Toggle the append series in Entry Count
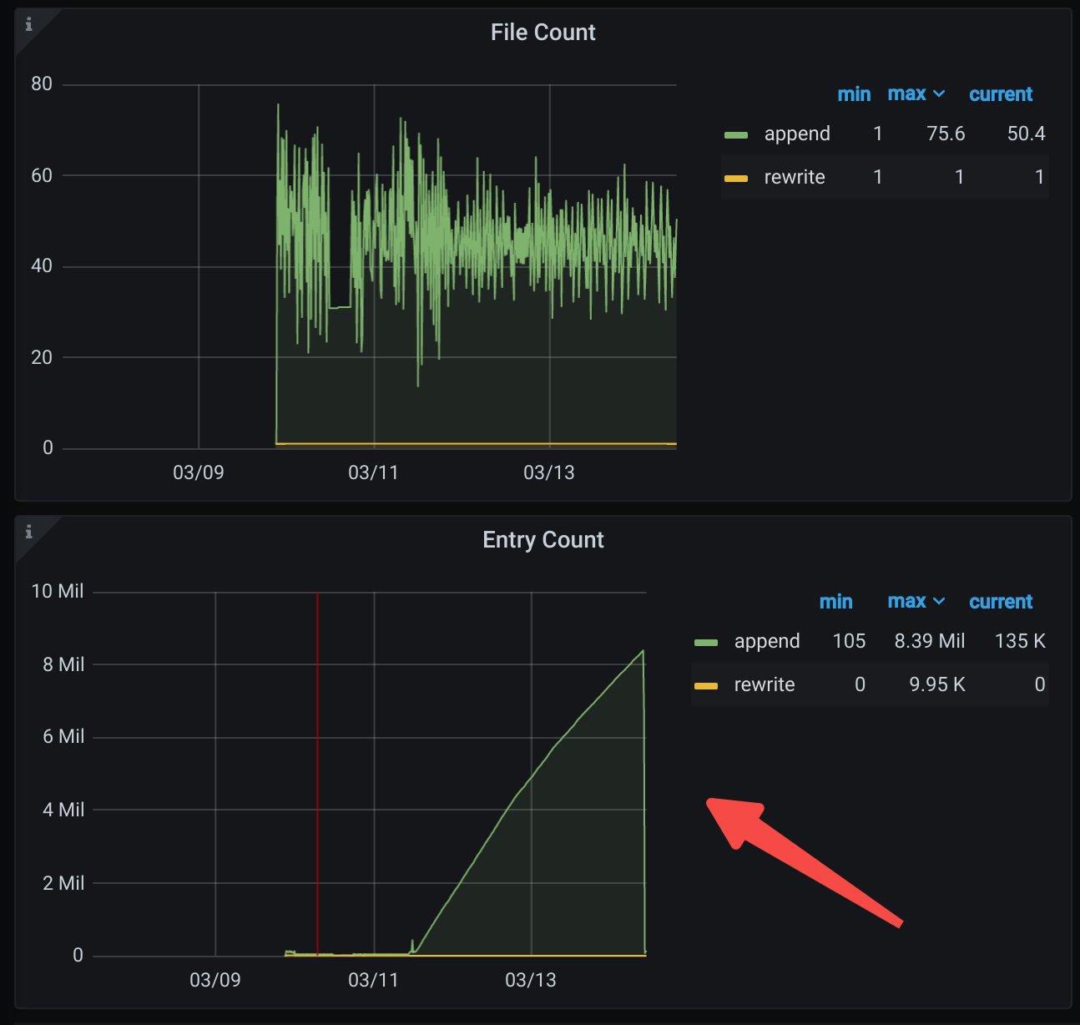 pos(767,641)
